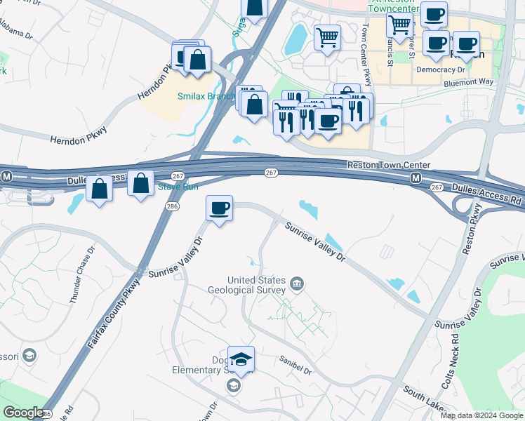The height and width of the screenshot is (421, 525).
Task: Click the United States Geological Survey museum icon
Action: [296, 284]
